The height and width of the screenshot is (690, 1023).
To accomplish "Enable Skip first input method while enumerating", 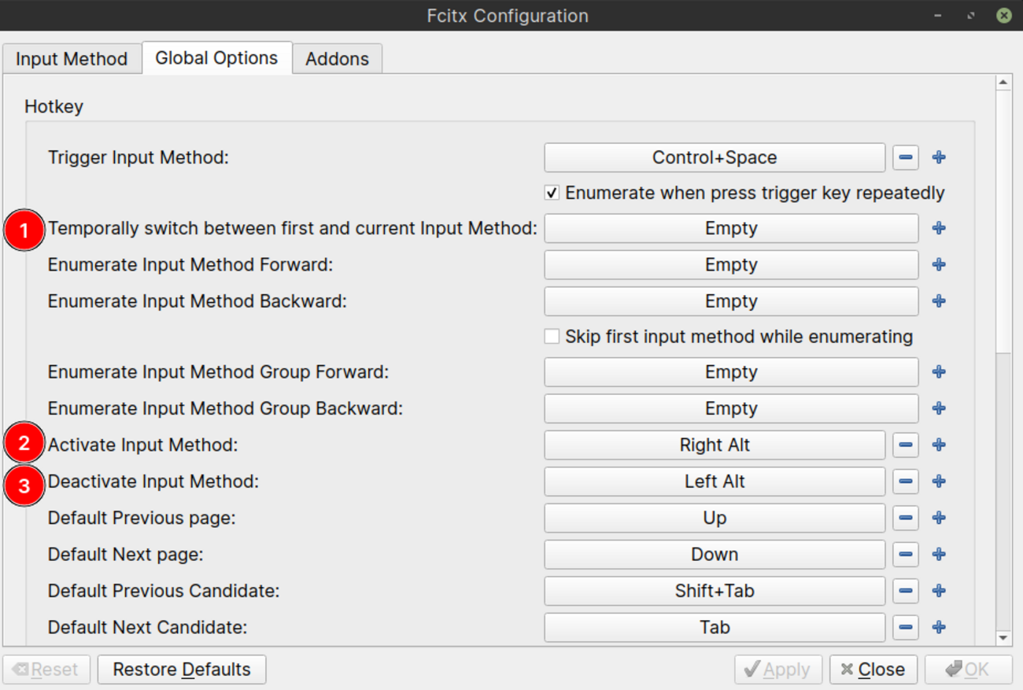I will (x=552, y=337).
